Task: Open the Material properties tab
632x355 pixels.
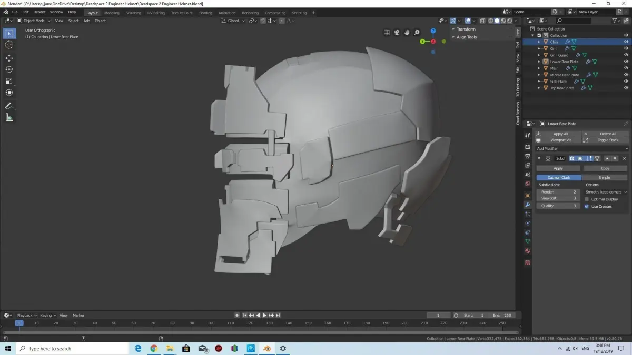Action: click(528, 251)
